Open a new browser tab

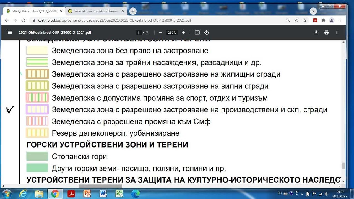133,11
